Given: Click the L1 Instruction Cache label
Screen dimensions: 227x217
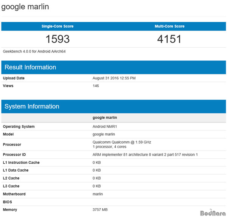Looking at the screenshot, I should 21,163.
